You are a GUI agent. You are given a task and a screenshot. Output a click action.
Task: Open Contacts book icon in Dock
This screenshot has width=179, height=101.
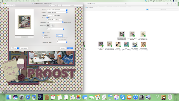[47, 97]
